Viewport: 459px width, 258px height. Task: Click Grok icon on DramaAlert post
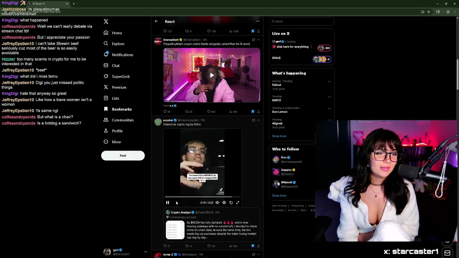click(253, 40)
